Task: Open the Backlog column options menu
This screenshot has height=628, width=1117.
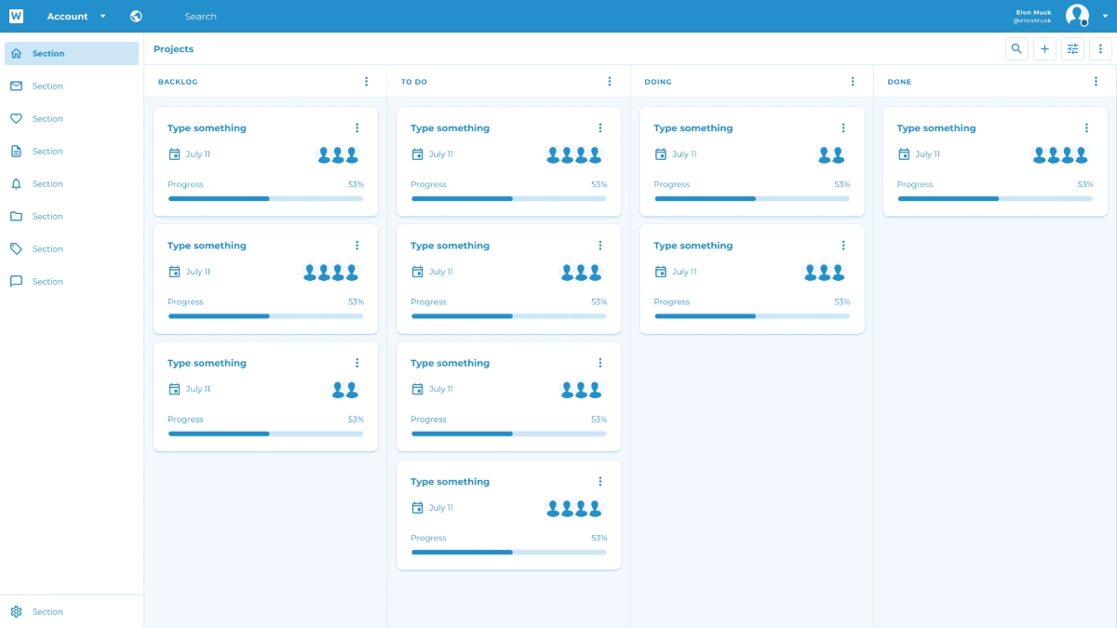Action: coord(366,82)
